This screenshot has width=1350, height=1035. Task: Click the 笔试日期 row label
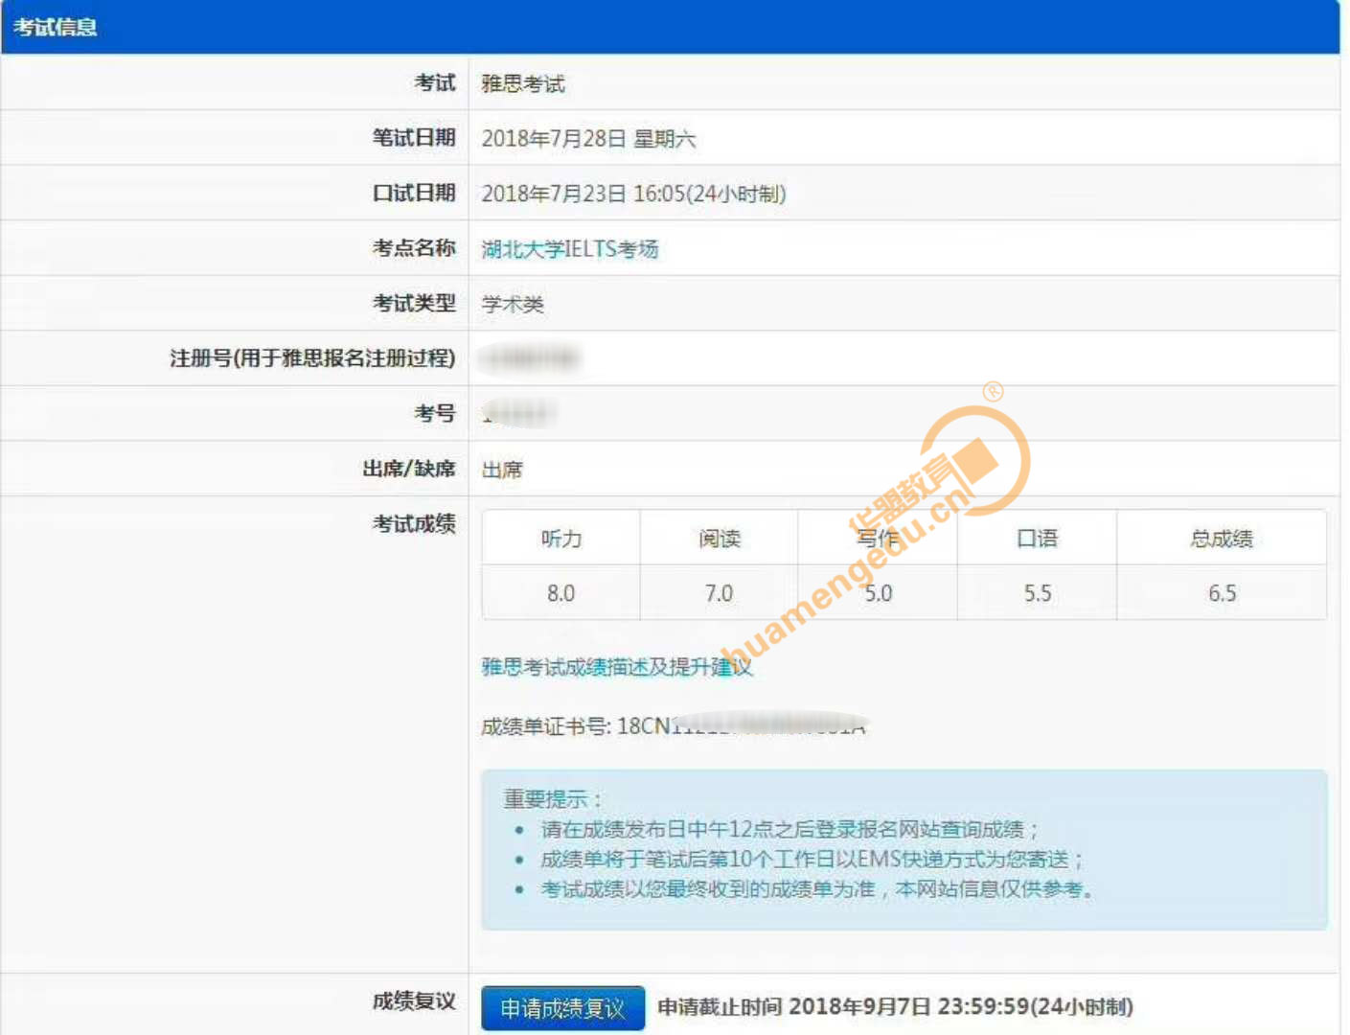point(414,138)
